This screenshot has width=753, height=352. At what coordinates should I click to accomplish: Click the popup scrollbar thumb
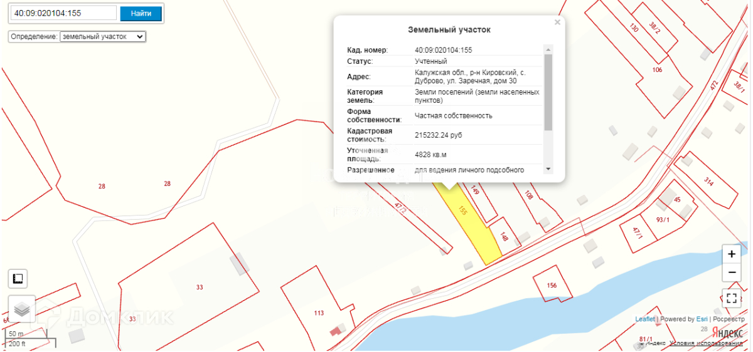(x=548, y=92)
